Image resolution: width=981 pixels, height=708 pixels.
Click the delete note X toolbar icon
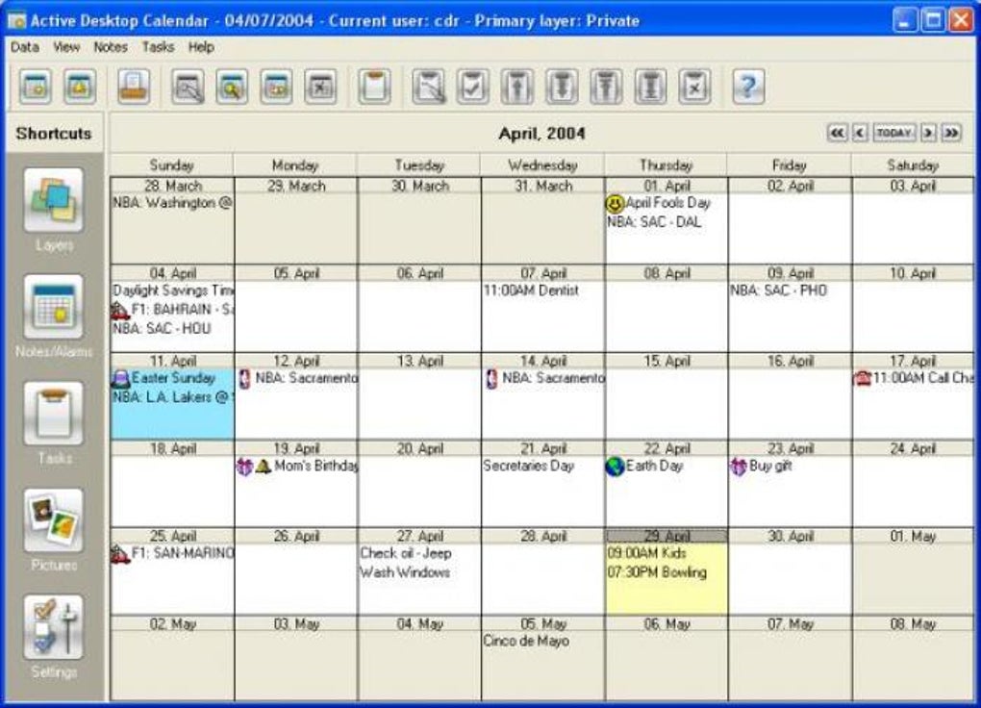[x=320, y=87]
